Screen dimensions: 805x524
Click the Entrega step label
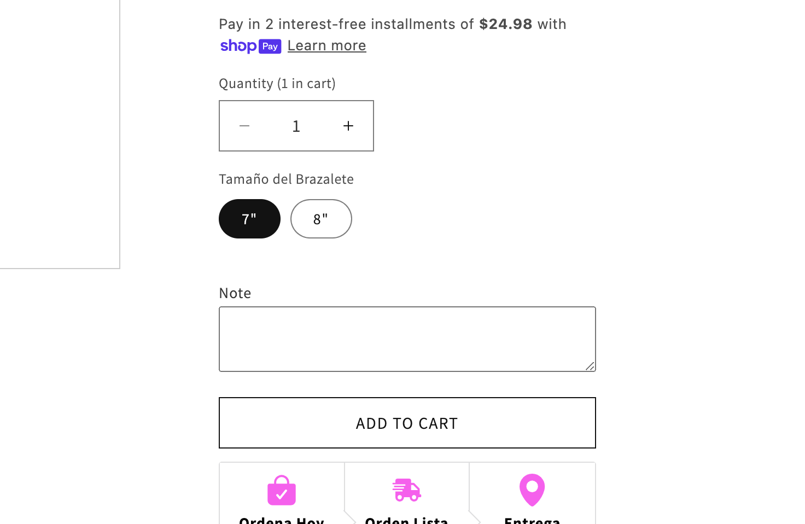pos(532,520)
